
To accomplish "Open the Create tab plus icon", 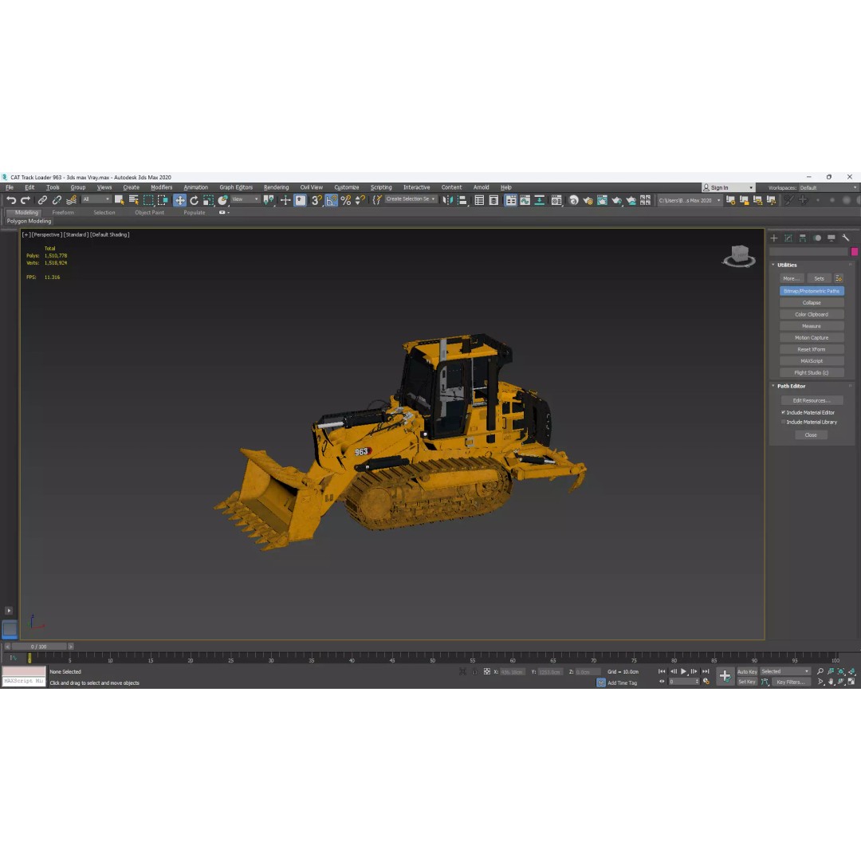I will click(x=773, y=238).
